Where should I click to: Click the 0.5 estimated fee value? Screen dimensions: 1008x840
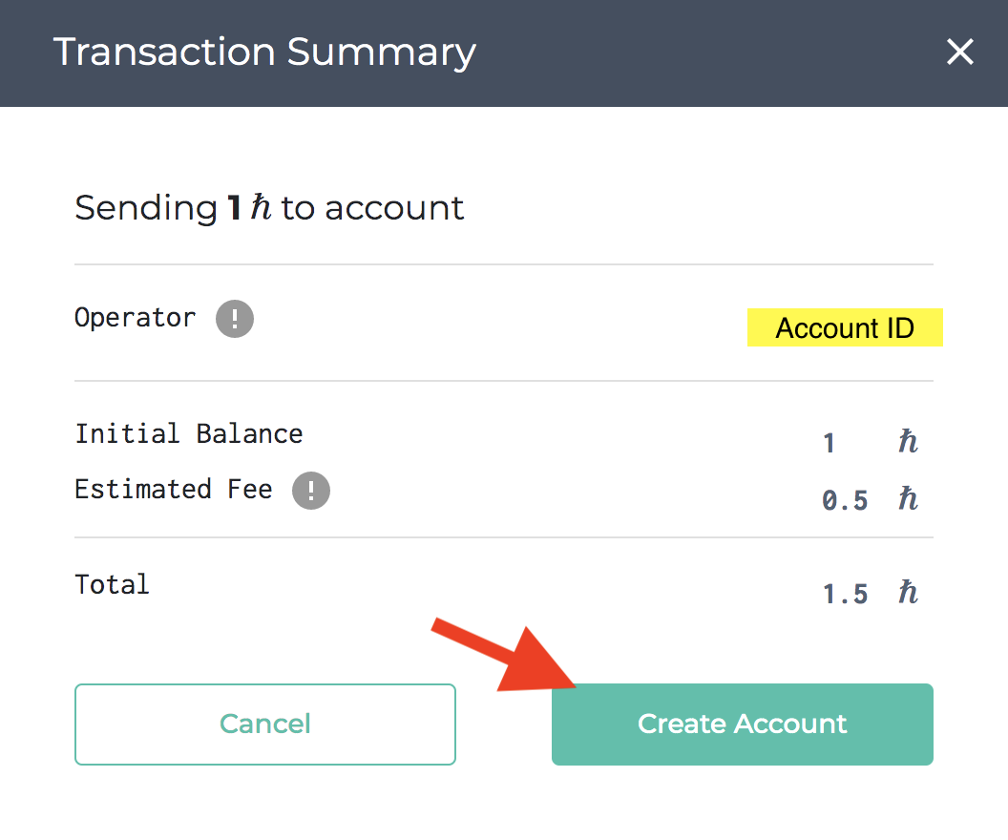click(845, 500)
